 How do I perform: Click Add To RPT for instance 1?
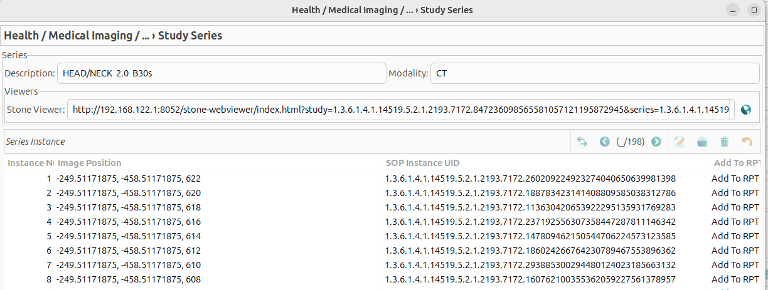pos(735,179)
